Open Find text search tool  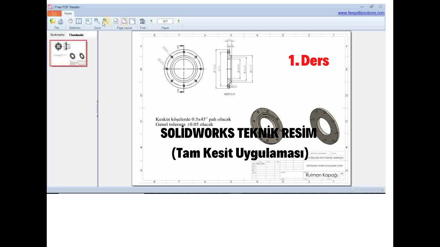[x=142, y=21]
